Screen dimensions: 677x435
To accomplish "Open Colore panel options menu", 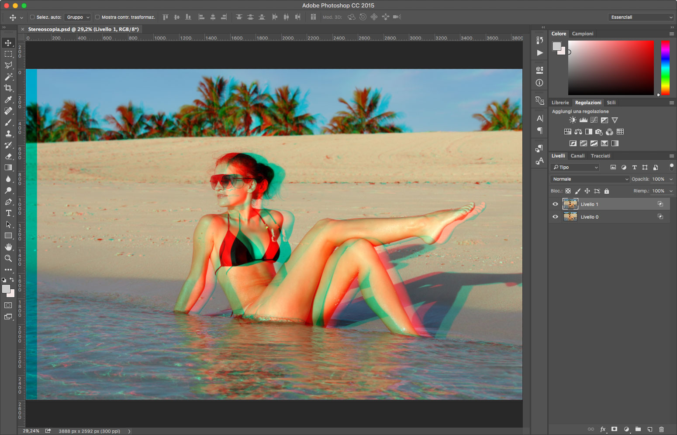I will 672,34.
